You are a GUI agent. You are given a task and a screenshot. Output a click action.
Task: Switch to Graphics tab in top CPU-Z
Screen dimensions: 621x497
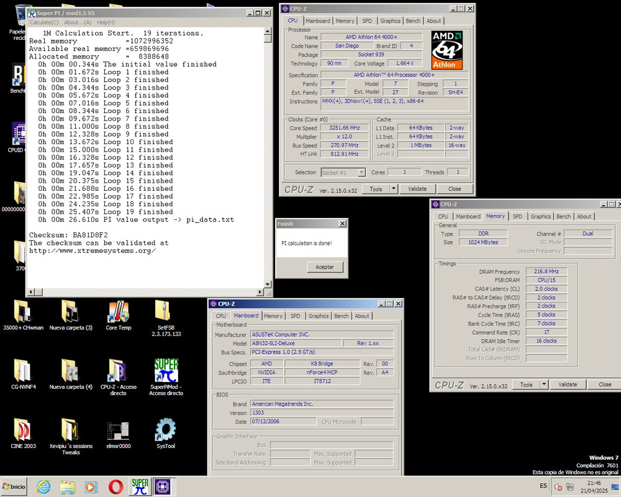point(390,21)
